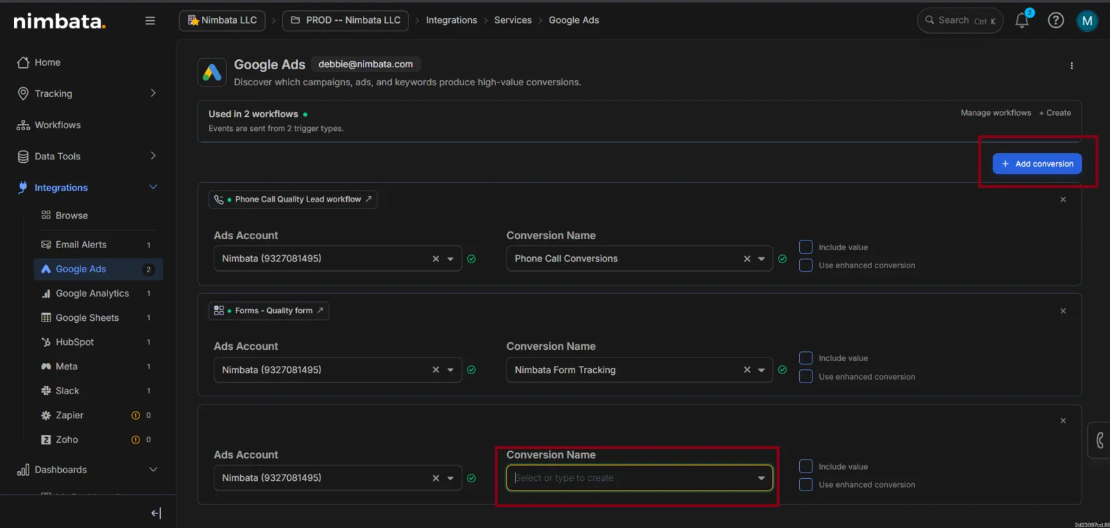Collapse the sidebar with the arrow icon

coord(156,513)
